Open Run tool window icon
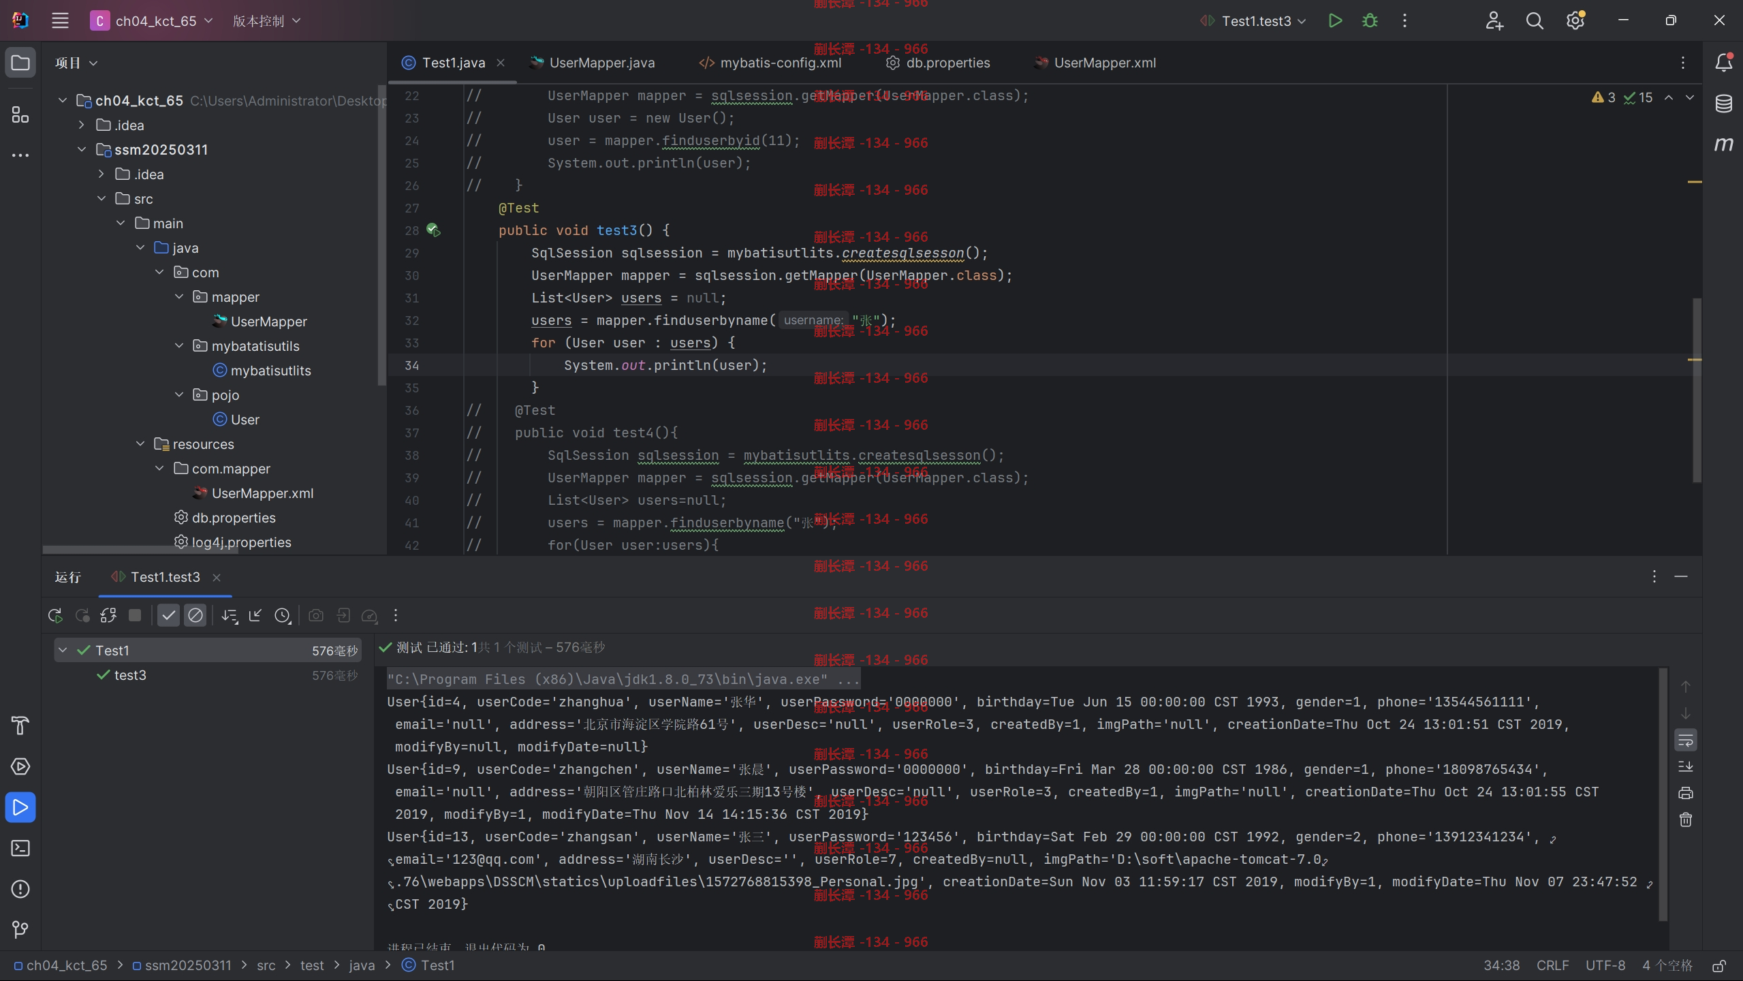1743x981 pixels. click(20, 807)
